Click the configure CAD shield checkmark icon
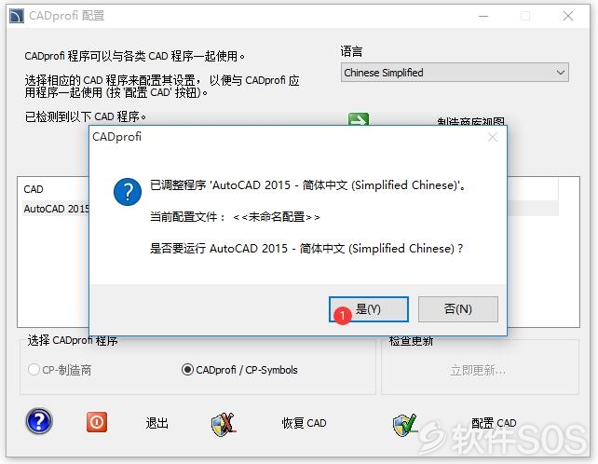The height and width of the screenshot is (464, 598). coord(405,425)
